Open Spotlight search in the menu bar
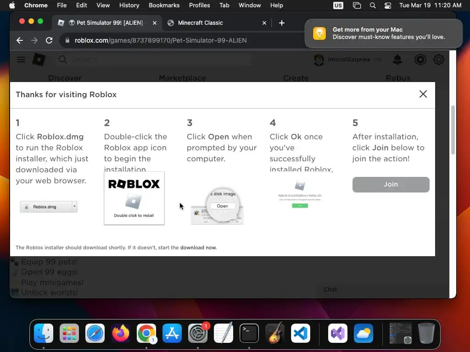470x352 pixels. [x=373, y=5]
